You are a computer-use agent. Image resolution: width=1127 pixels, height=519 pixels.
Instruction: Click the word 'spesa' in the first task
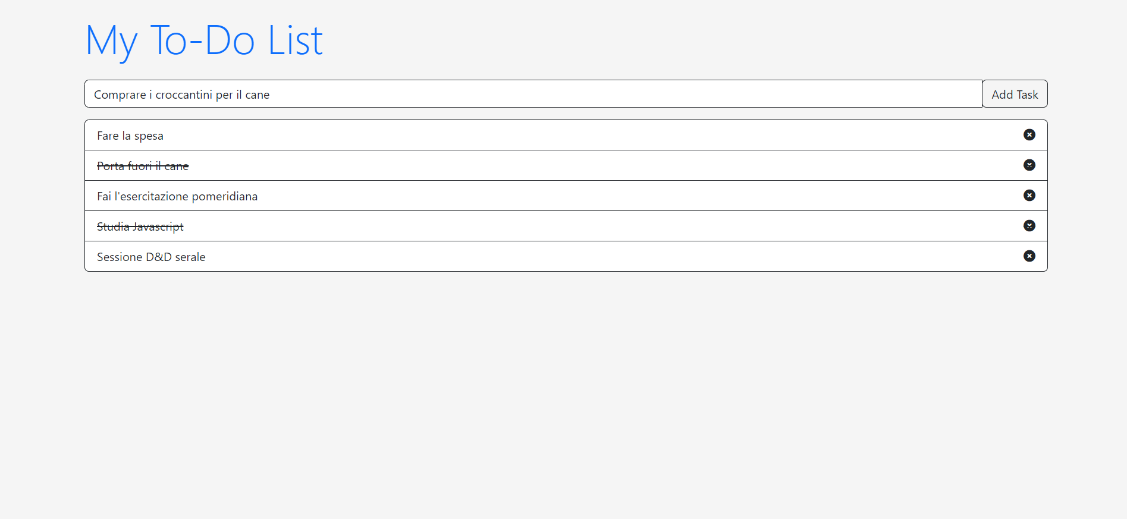tap(149, 136)
